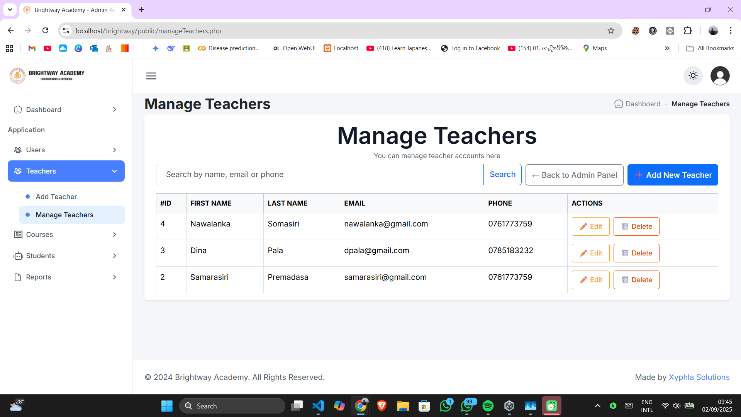This screenshot has width=741, height=417.
Task: Open the hamburger menu icon
Action: click(x=151, y=76)
